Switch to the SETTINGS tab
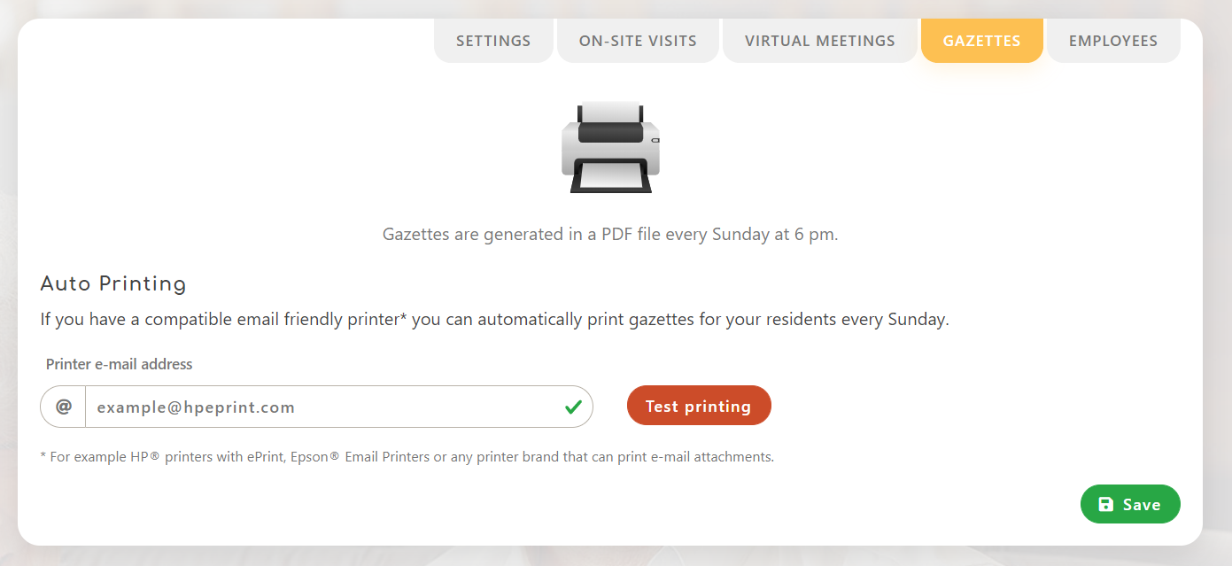 point(492,40)
